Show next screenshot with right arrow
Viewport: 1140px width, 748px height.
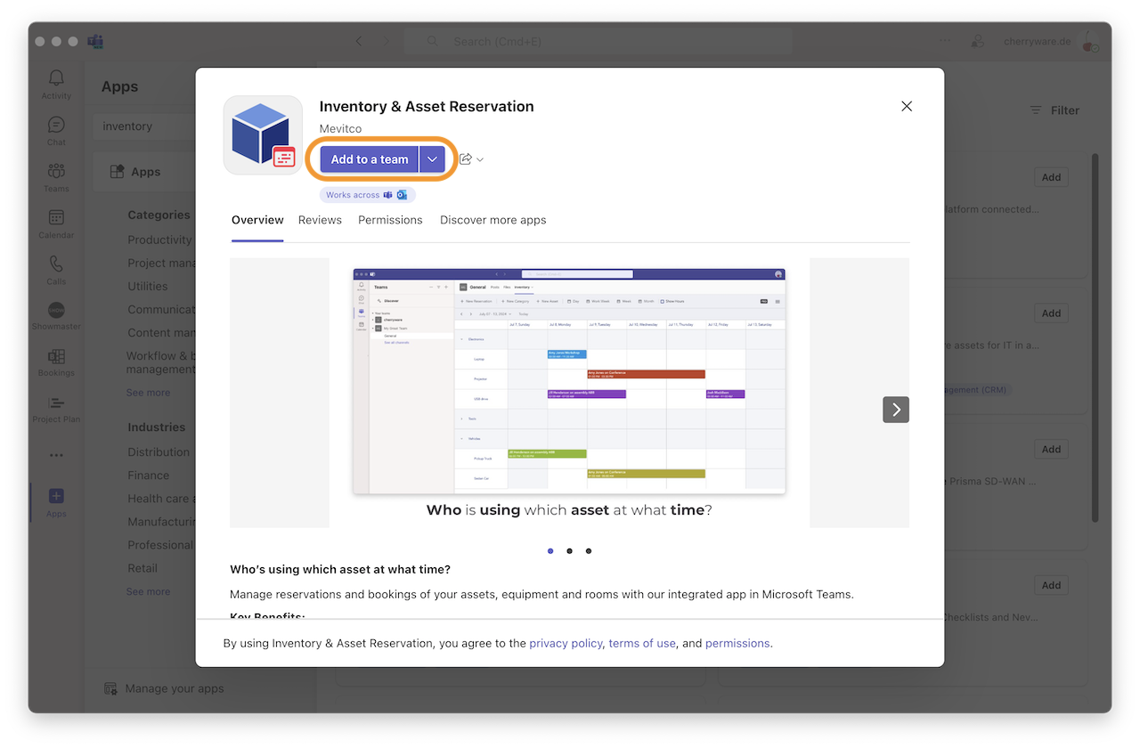click(x=896, y=410)
